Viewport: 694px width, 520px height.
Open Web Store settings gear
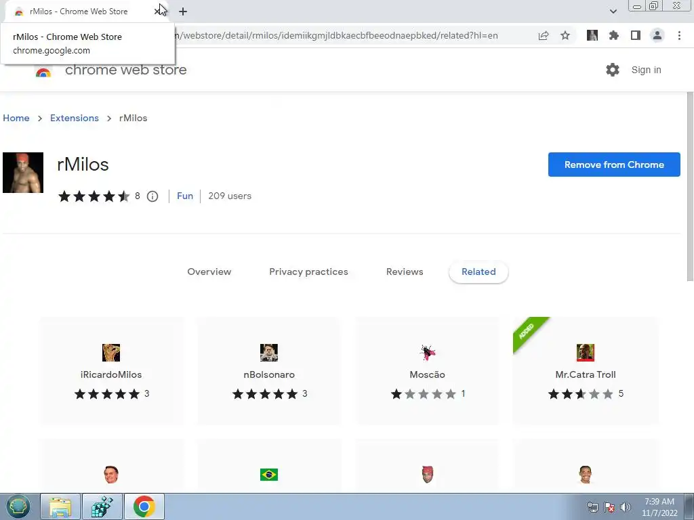pos(613,70)
